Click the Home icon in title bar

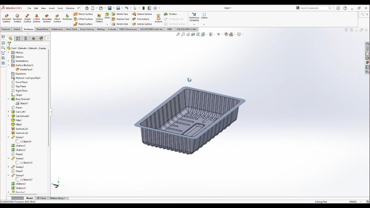87,8
